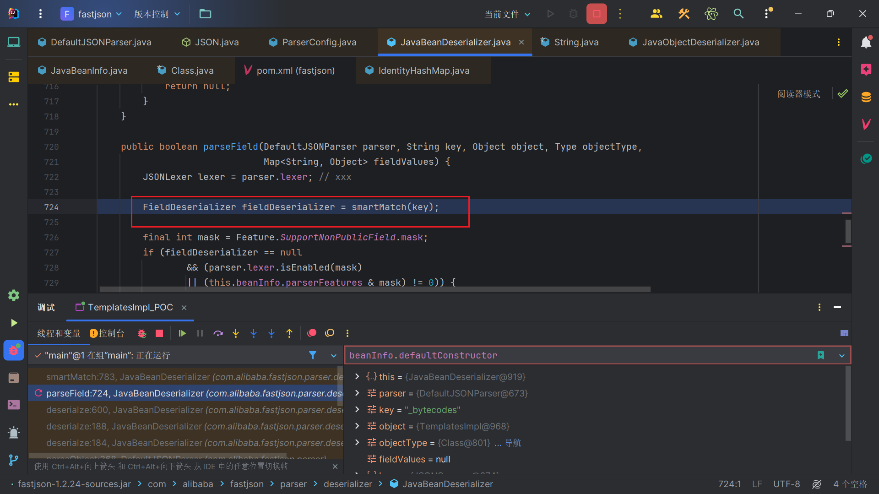Close the TemplatesImpl_POC debug tab

tap(184, 308)
